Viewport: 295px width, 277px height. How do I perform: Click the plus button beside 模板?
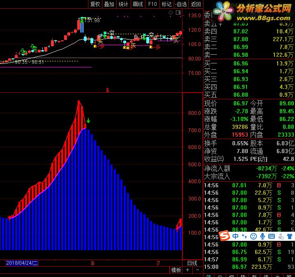pyautogui.click(x=188, y=270)
